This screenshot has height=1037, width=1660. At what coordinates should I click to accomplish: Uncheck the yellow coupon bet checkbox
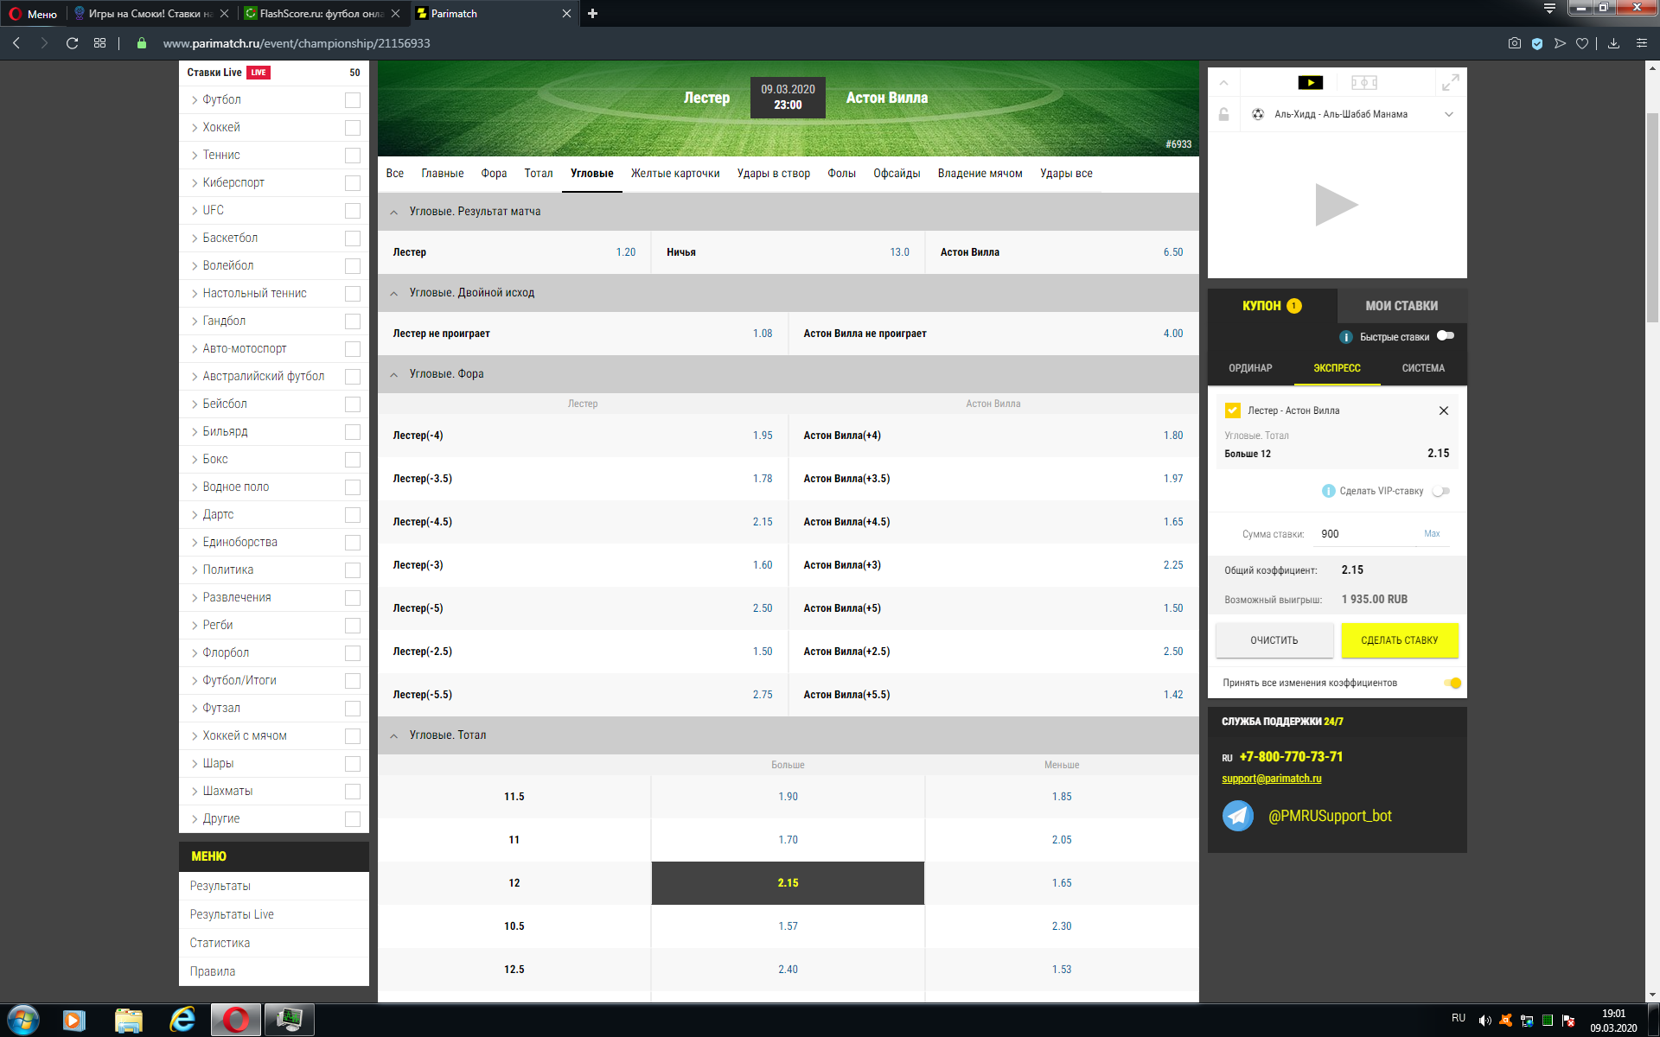(1233, 410)
